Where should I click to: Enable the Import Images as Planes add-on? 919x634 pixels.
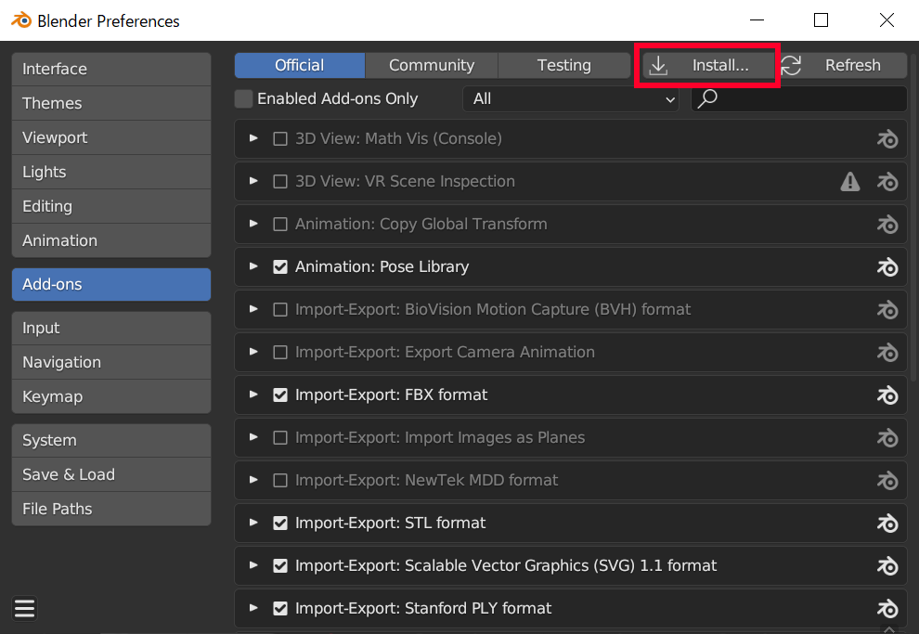(x=280, y=437)
